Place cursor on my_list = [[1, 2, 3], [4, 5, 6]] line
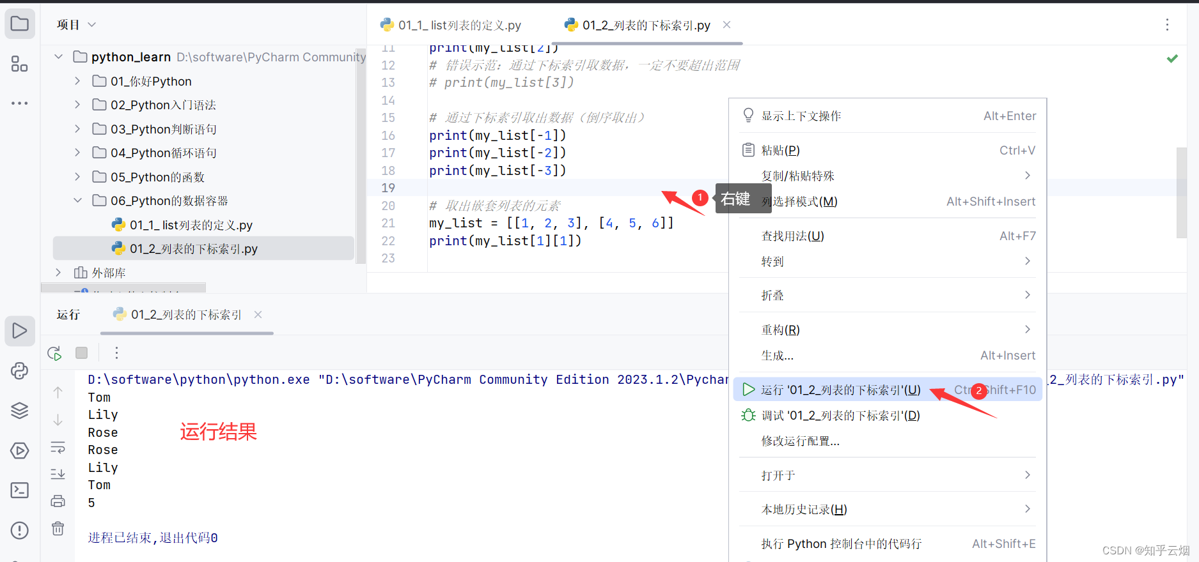The image size is (1199, 562). pyautogui.click(x=551, y=223)
